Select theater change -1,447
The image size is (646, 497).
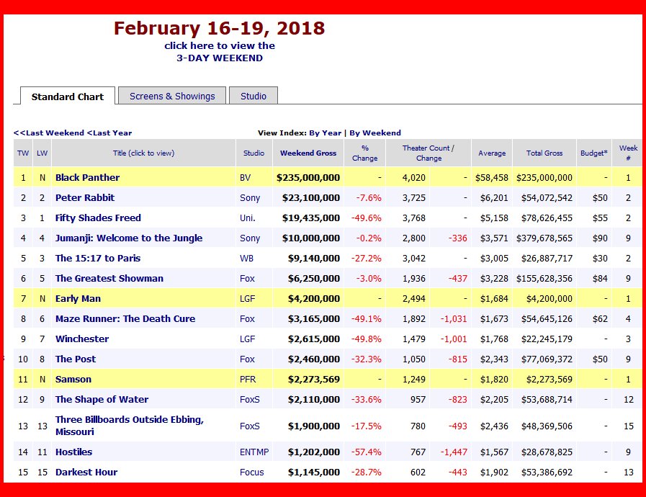point(454,452)
